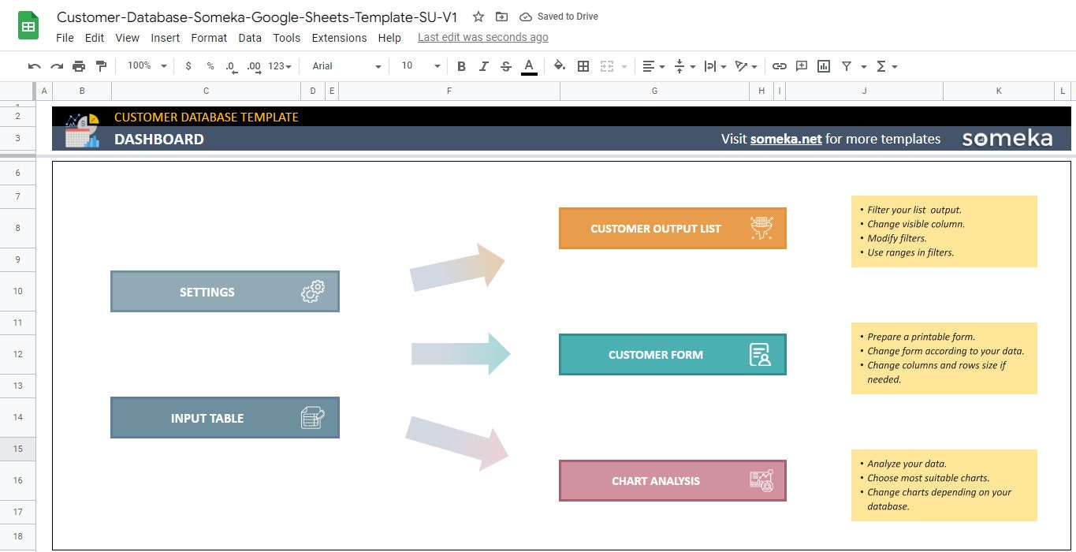Open the zoom 100% dropdown
The width and height of the screenshot is (1076, 552).
coord(147,65)
